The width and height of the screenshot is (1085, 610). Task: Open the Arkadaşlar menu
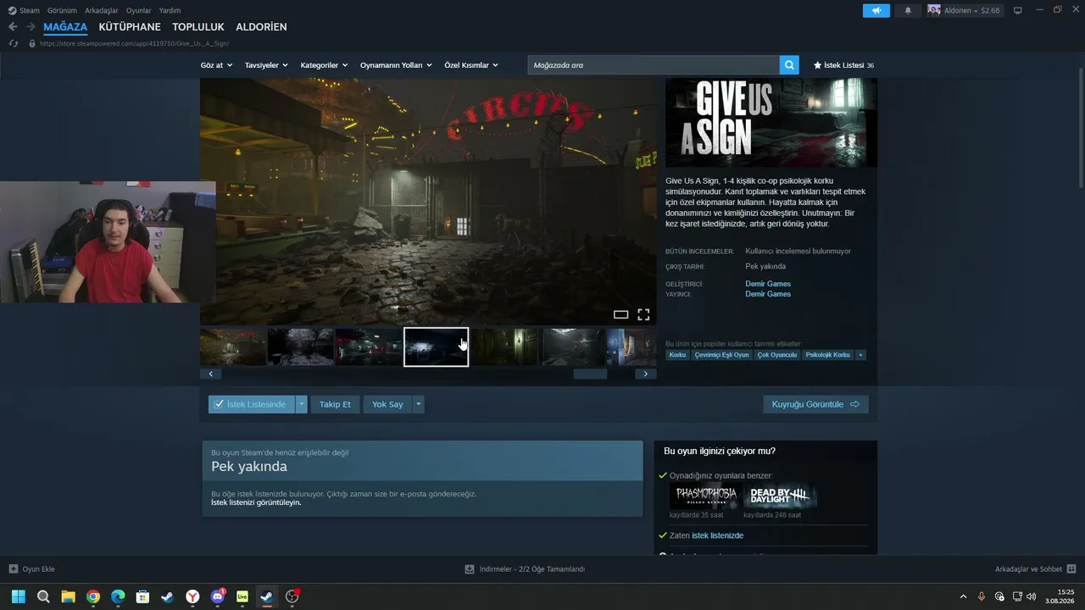pos(102,10)
